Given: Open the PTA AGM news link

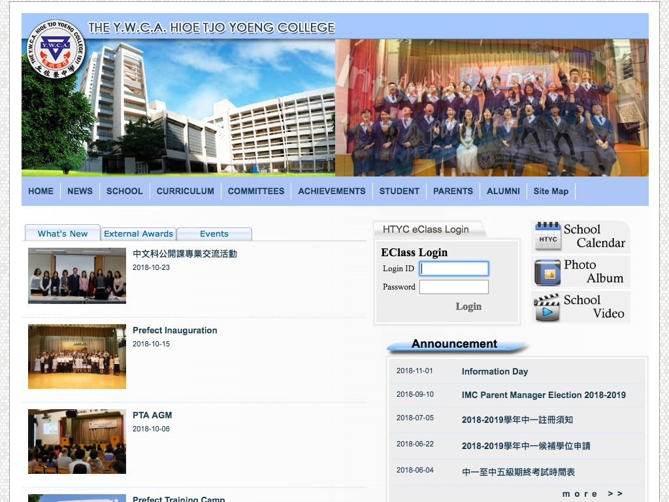Looking at the screenshot, I should pos(152,415).
